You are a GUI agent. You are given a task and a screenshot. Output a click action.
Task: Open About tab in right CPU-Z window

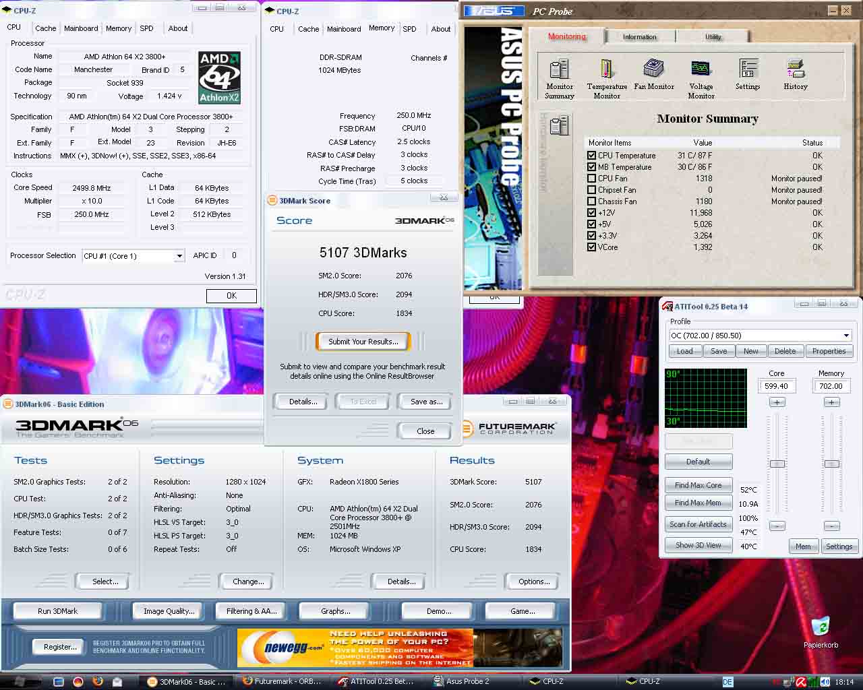[441, 29]
